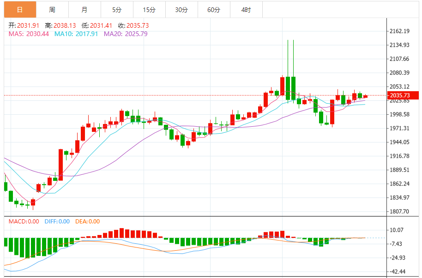The image size is (422, 278).
Task: Click the 1889.51 price axis label
Action: click(x=399, y=170)
